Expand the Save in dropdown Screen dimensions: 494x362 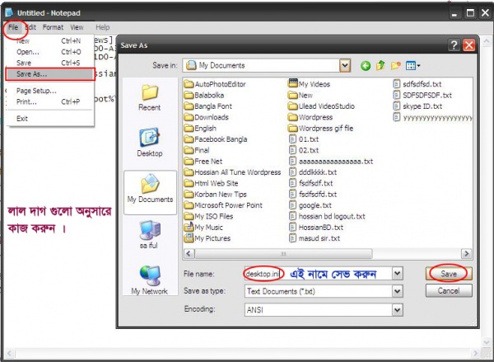[345, 66]
